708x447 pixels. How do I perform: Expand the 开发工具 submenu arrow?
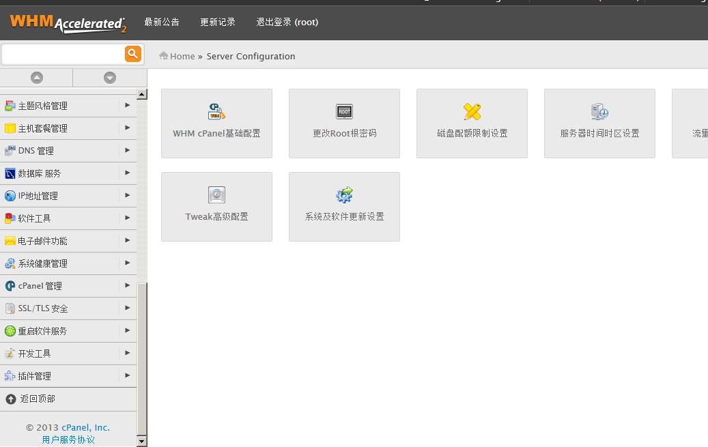pos(128,353)
